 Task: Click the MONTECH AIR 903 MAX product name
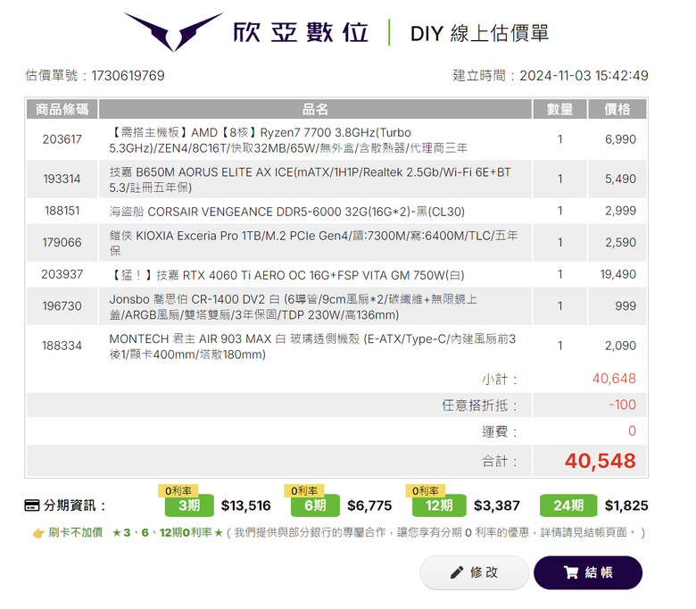coord(312,346)
